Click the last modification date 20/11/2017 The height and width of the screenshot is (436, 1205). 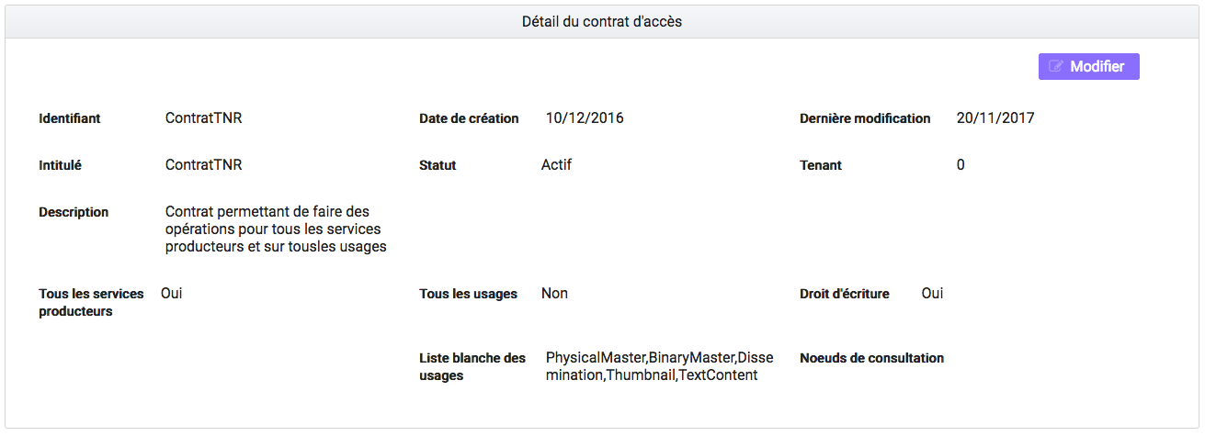tap(995, 118)
